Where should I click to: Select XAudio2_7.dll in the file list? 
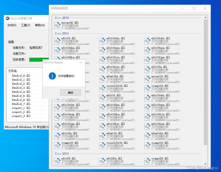click(x=21, y=104)
